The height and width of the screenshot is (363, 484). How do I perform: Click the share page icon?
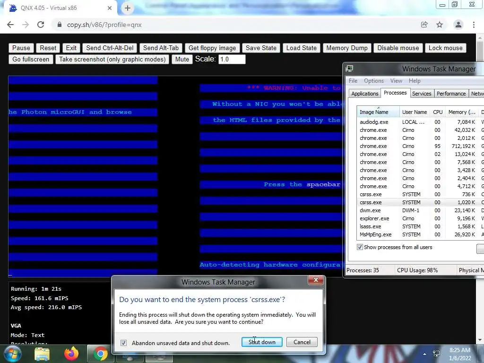tap(424, 25)
